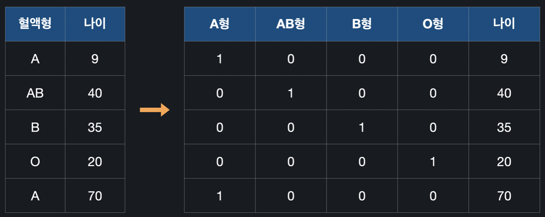The height and width of the screenshot is (217, 545).
Task: Click the A형 column header
Action: (220, 24)
